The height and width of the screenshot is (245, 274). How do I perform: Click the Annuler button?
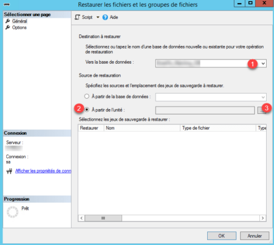click(254, 236)
